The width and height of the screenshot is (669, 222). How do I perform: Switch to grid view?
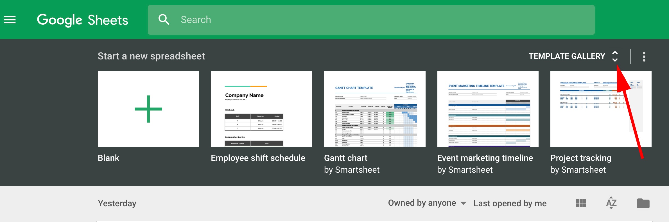[x=581, y=203]
